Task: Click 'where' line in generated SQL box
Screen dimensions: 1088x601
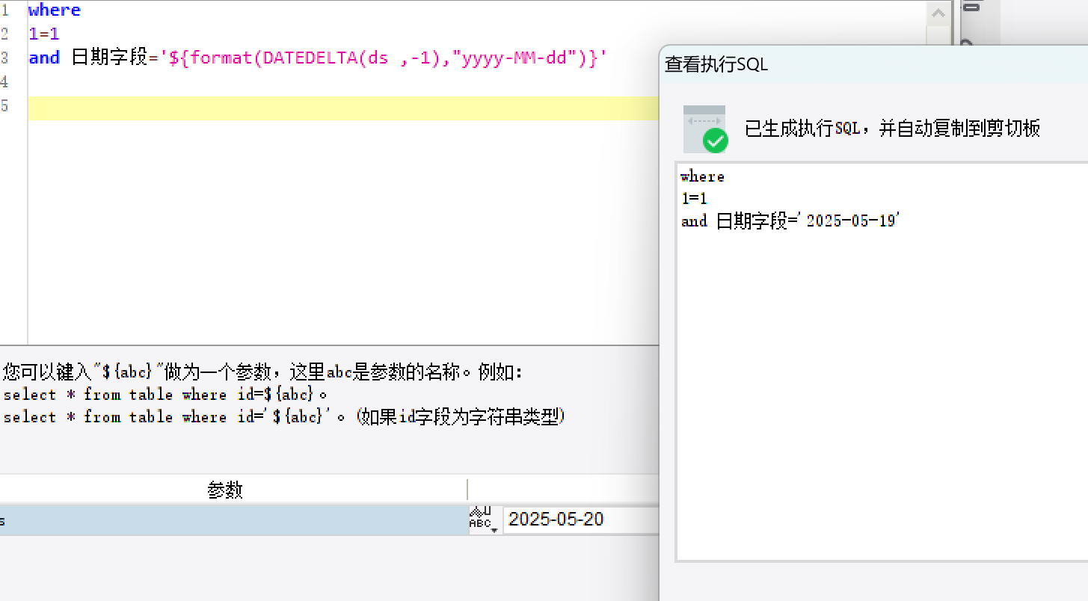Action: coord(702,177)
